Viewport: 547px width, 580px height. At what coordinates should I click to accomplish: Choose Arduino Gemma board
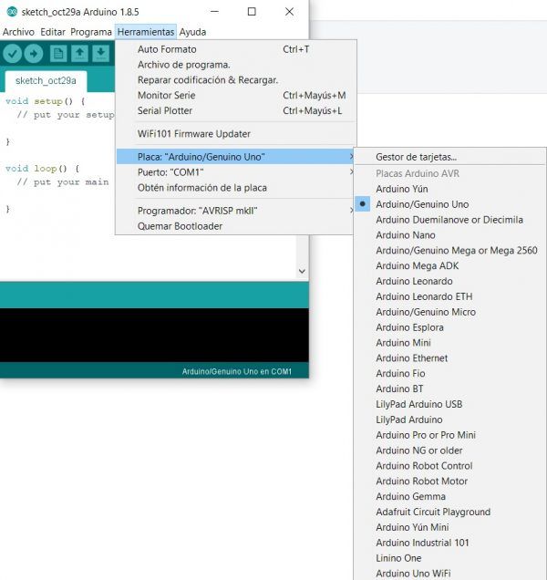[450, 497]
